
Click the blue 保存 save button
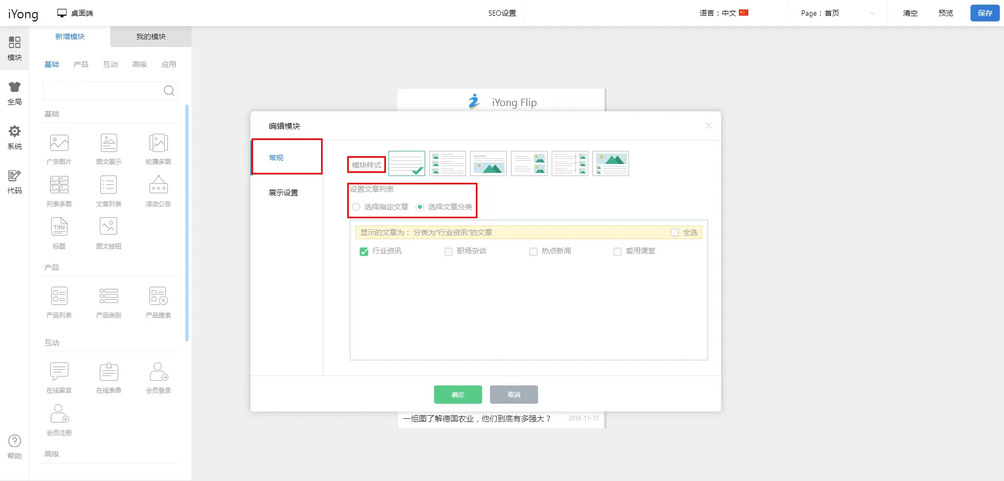(985, 13)
